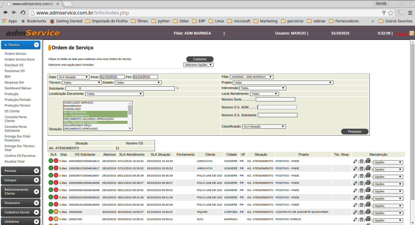Image resolution: width=415 pixels, height=225 pixels.
Task: Select Distribuir OS in the sidebar menu
Action: [14, 65]
